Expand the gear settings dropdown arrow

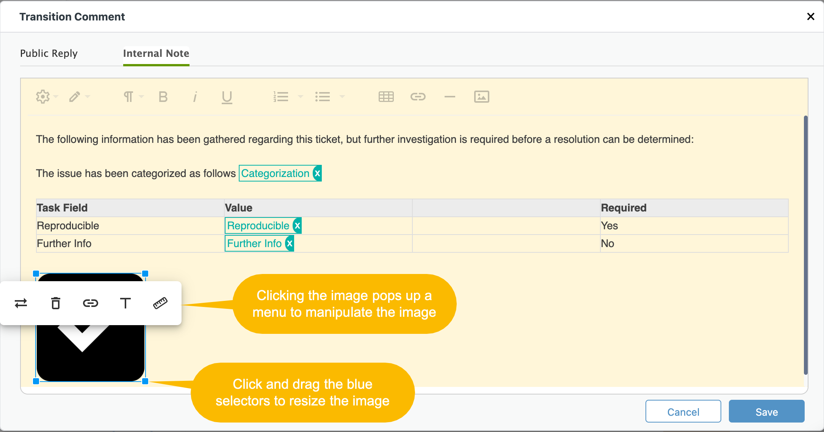point(56,97)
